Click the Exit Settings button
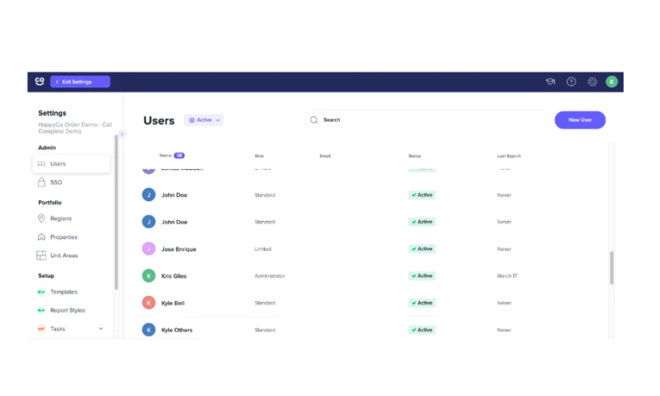Screen dimensions: 660x396 80,82
